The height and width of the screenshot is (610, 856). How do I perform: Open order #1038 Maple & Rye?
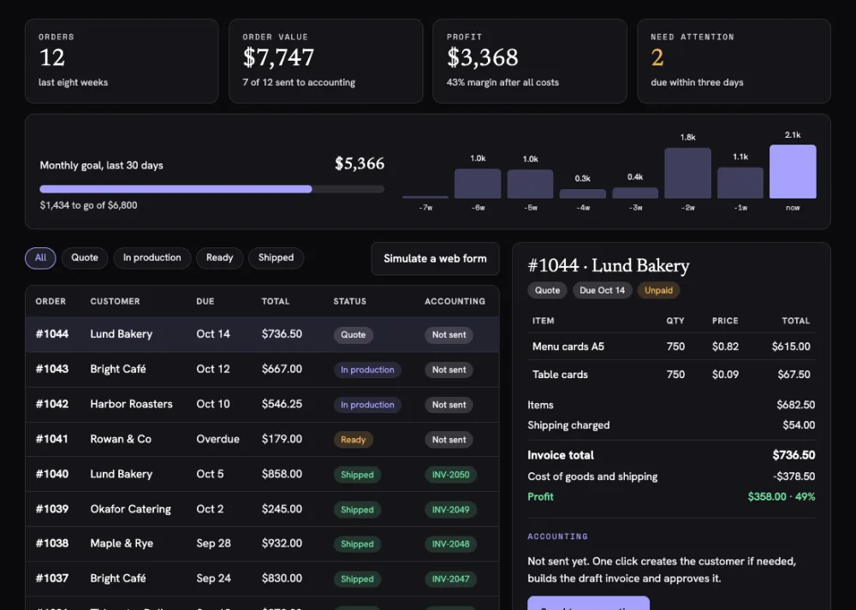[262, 544]
